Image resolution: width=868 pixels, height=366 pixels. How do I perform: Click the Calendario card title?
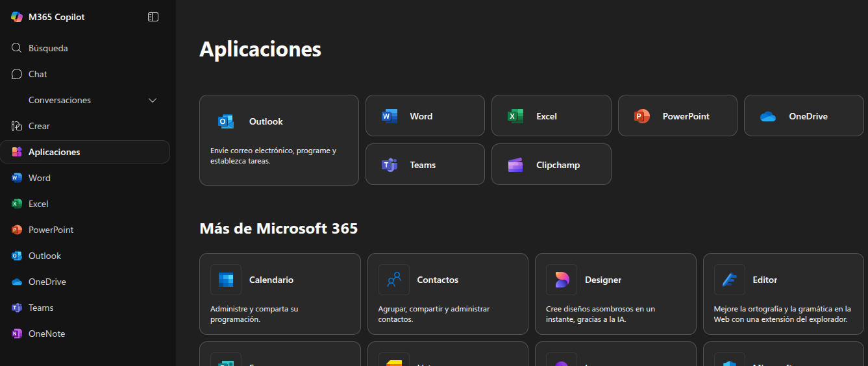point(271,280)
